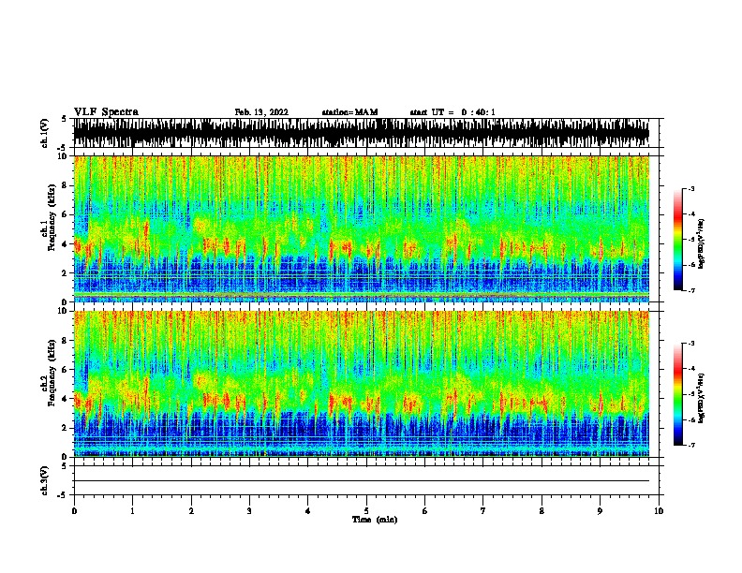Click the '-3' label on ch.1 colorbar
Screen dimensions: 742x573
[x=690, y=188]
